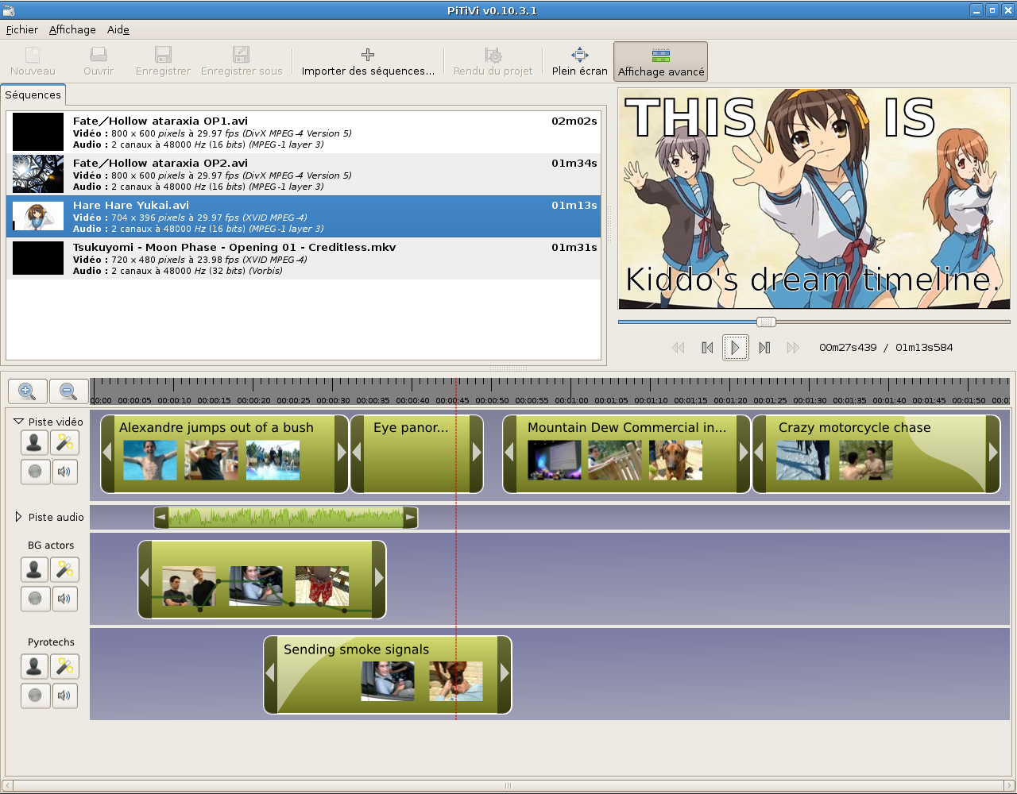1017x794 pixels.
Task: Select the Hare Hare Yukai.avi row
Action: pyautogui.click(x=304, y=216)
